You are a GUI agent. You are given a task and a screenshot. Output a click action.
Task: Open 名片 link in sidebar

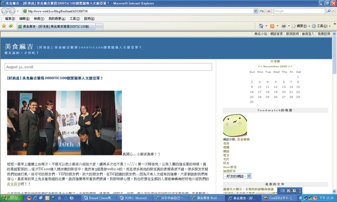(226, 159)
